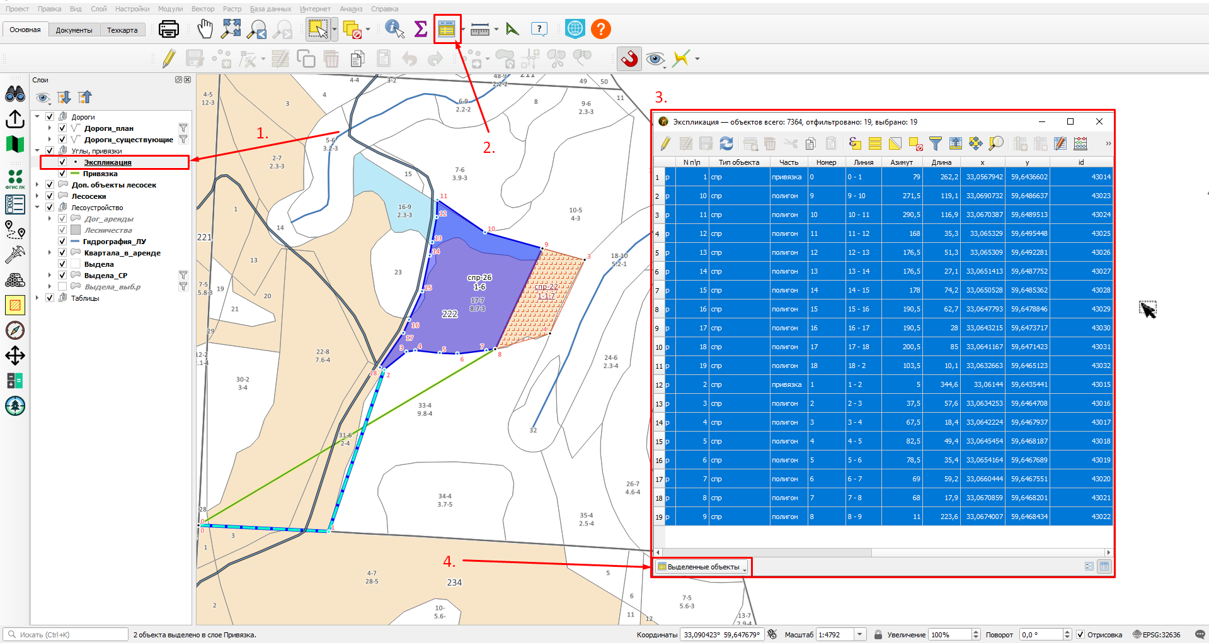Screen dimensions: 1209x643
Task: Switch to the Техкарта tab
Action: 122,30
